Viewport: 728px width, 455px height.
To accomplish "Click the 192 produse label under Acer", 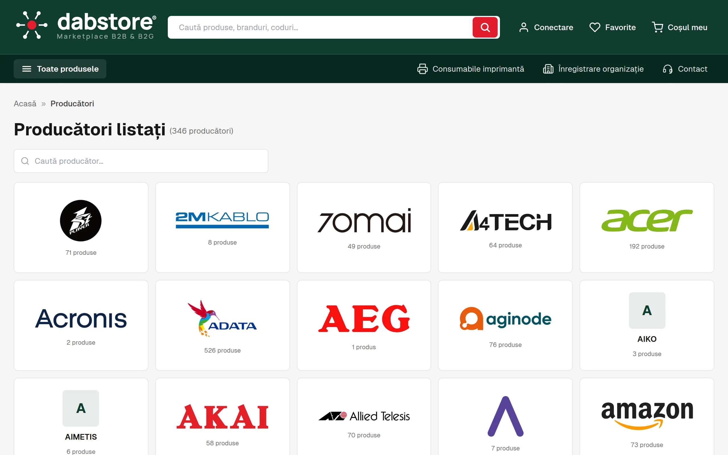I will [647, 247].
